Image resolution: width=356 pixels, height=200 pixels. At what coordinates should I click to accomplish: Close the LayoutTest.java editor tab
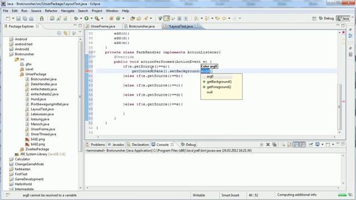[x=196, y=26]
